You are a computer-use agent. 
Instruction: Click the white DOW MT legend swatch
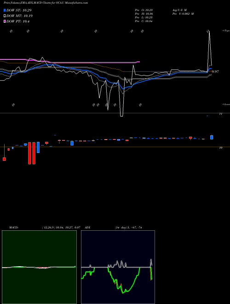[5, 16]
